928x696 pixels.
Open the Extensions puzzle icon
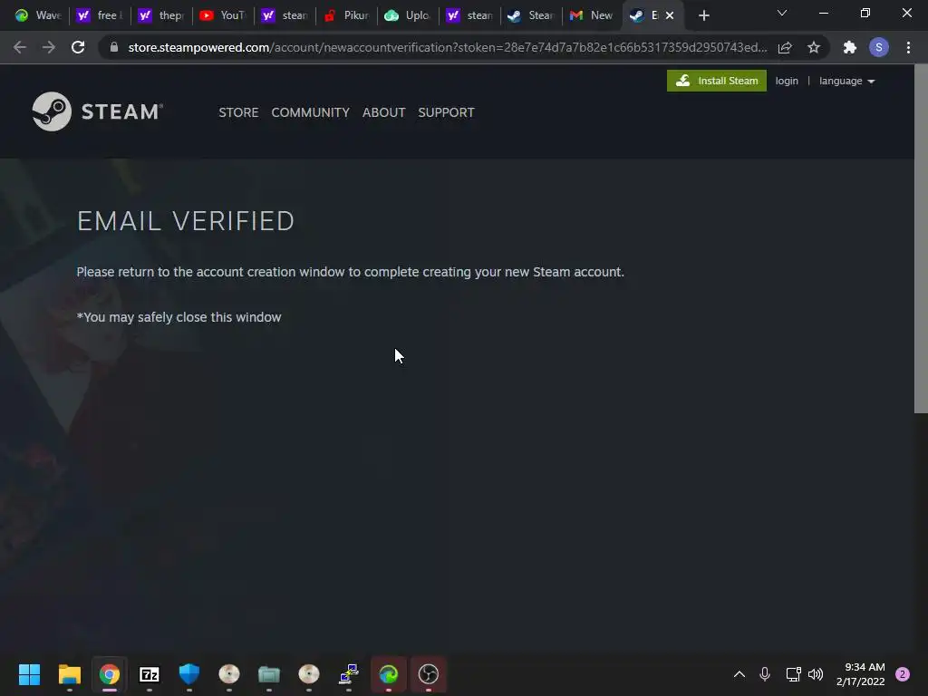click(x=850, y=47)
